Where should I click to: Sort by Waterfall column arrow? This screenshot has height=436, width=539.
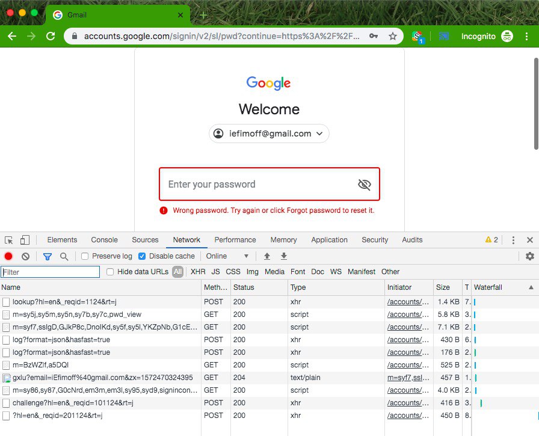click(531, 287)
